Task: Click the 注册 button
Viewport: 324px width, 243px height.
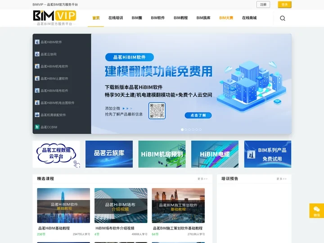Action: (263, 4)
